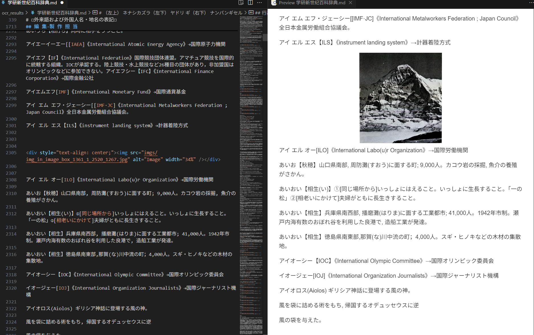The width and height of the screenshot is (534, 335).
Task: Click the split editor right icon
Action: tap(250, 3)
